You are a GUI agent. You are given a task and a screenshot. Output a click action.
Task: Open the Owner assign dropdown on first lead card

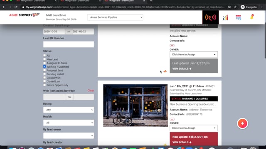click(194, 54)
